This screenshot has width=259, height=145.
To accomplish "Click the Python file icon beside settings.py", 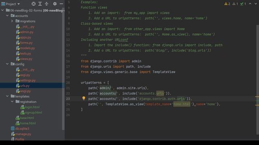I will pos(18,80).
